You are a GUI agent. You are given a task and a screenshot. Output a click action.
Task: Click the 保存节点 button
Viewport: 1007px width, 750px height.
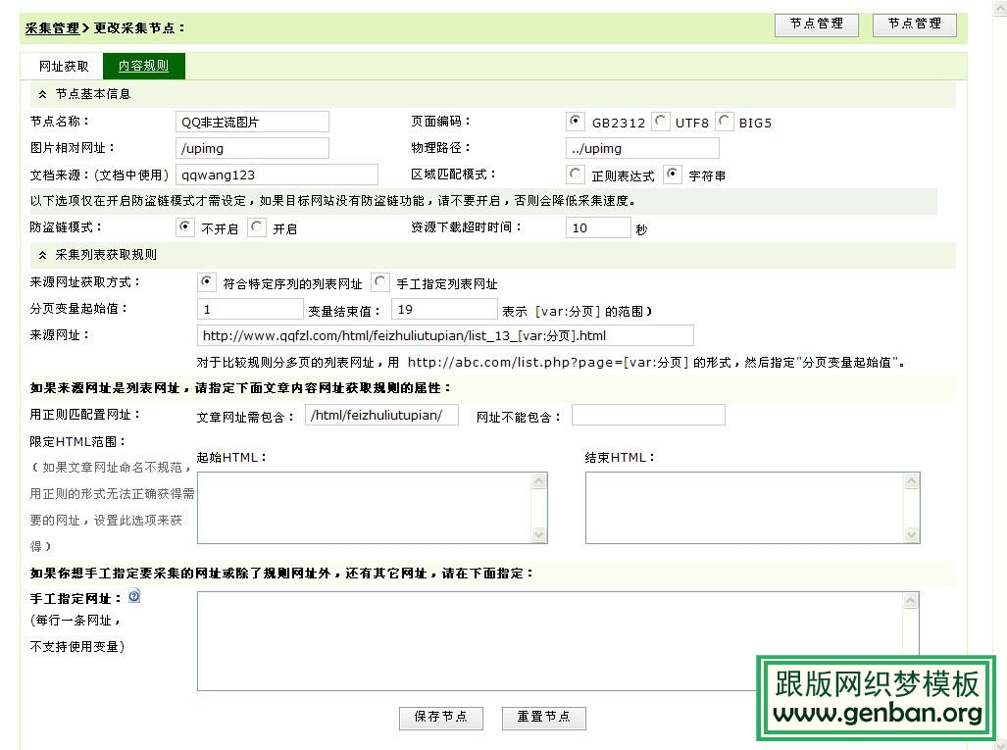(440, 718)
